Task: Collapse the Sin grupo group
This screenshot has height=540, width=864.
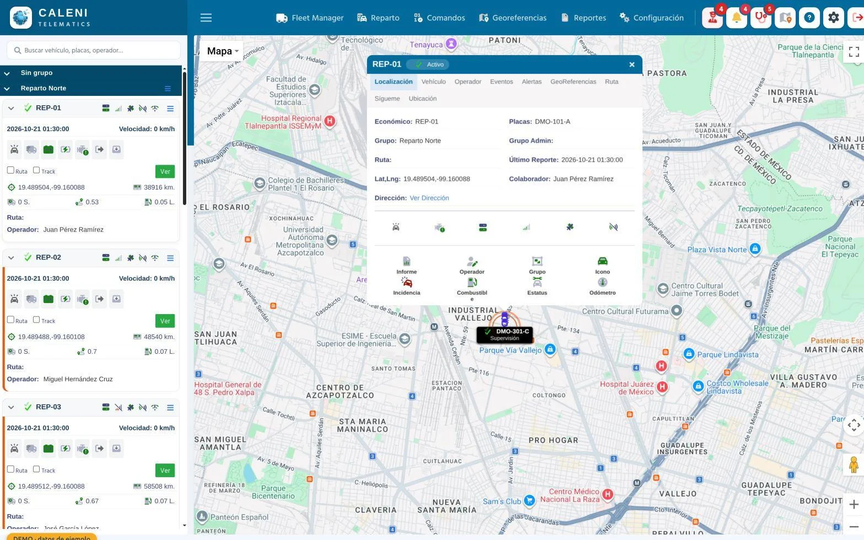Action: (7, 73)
